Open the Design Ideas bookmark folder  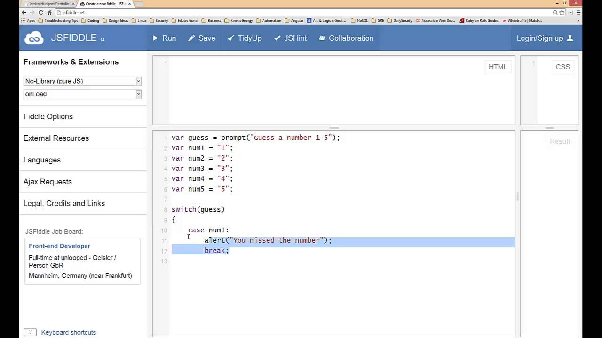point(116,21)
